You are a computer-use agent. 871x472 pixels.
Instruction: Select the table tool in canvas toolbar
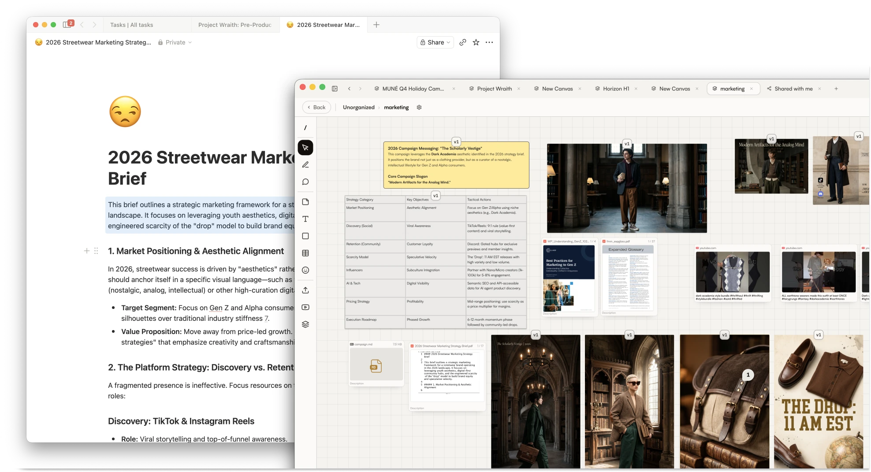coord(305,253)
